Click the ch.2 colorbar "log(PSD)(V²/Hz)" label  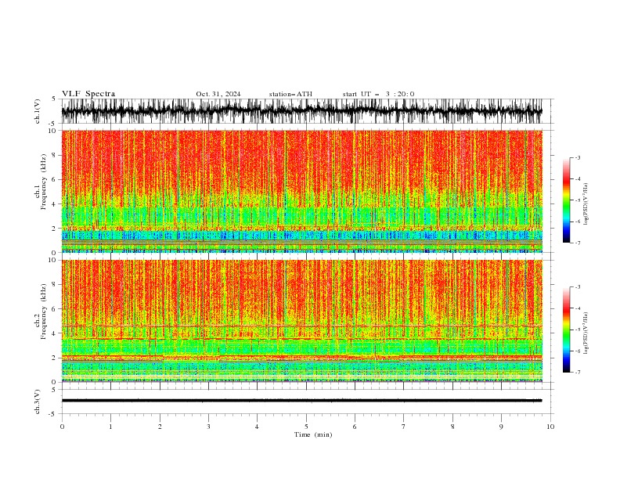[x=586, y=333]
